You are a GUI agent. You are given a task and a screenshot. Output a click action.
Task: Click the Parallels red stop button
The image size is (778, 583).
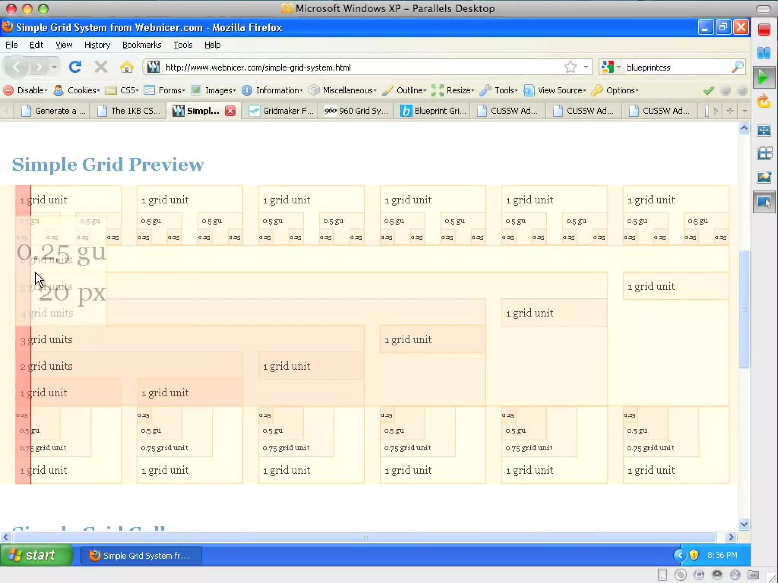tap(764, 30)
